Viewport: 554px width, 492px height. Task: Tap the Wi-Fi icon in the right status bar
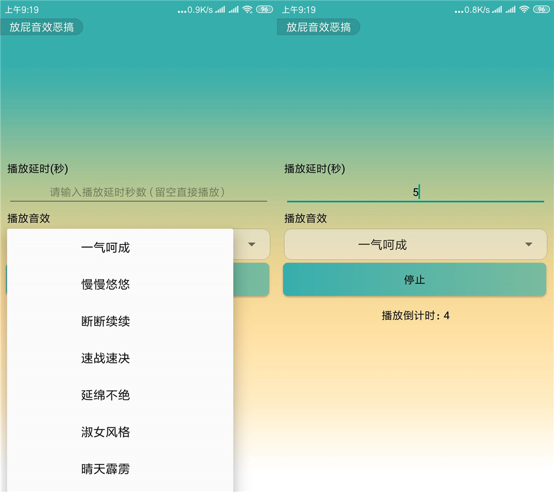pos(524,9)
